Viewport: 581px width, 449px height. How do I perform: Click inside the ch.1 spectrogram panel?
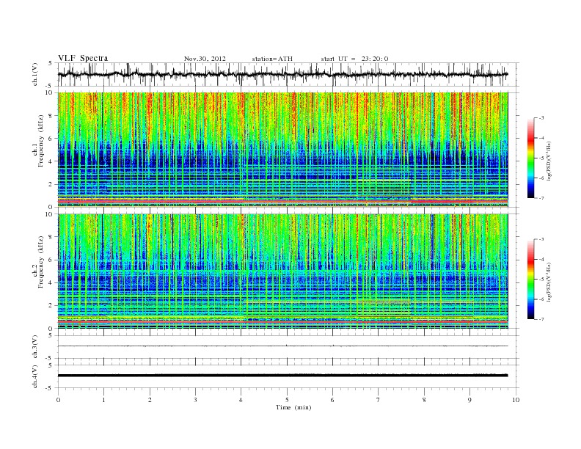click(x=282, y=150)
